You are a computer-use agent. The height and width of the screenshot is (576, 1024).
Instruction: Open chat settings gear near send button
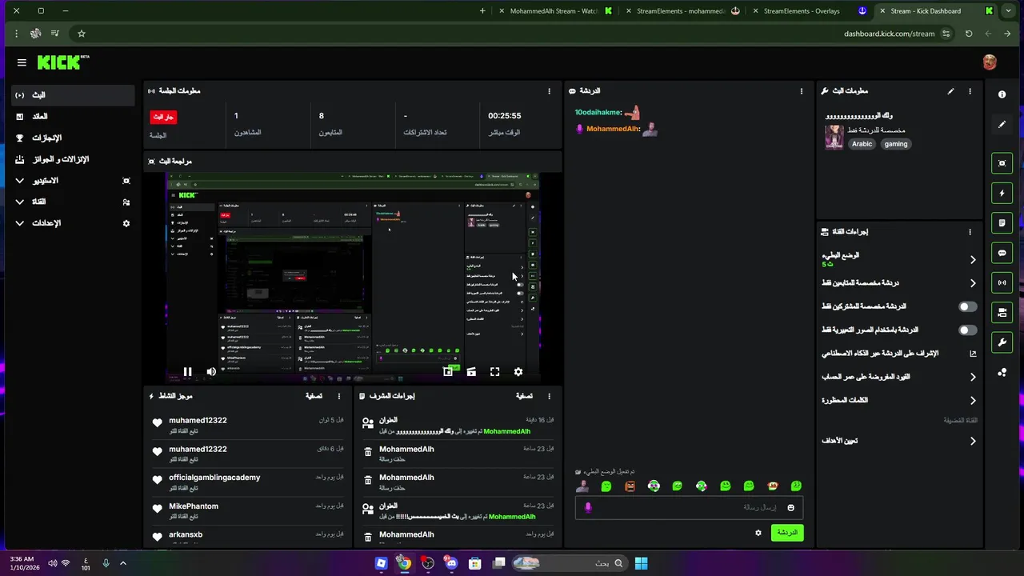(x=758, y=533)
